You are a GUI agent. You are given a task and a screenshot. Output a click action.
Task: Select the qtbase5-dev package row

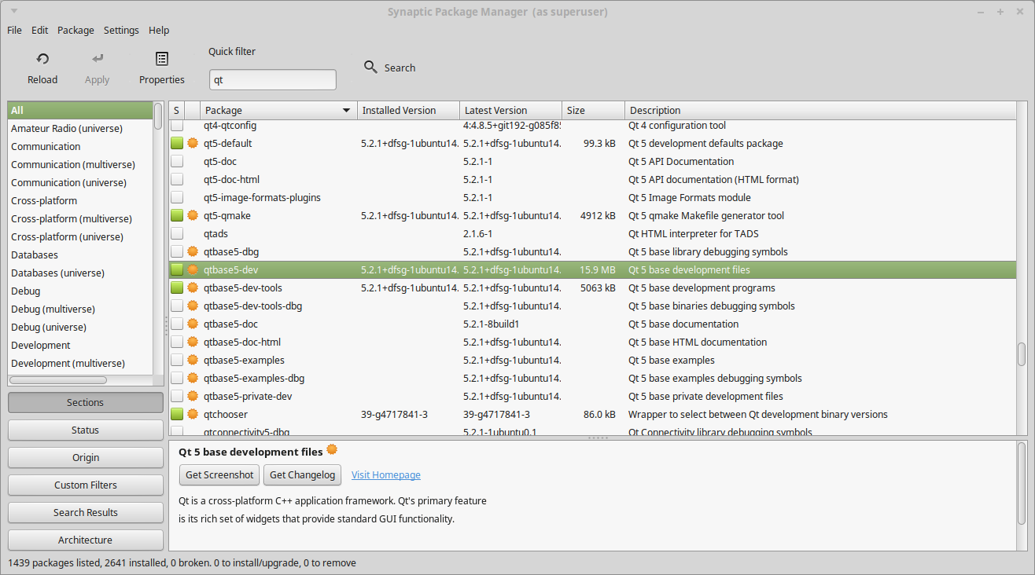click(592, 270)
